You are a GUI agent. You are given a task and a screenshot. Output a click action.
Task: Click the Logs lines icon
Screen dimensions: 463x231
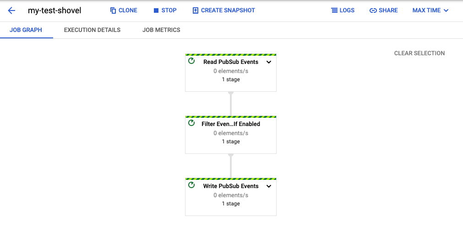(x=334, y=10)
